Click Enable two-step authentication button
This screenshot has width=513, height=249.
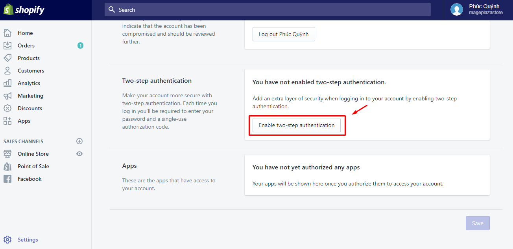coord(297,125)
